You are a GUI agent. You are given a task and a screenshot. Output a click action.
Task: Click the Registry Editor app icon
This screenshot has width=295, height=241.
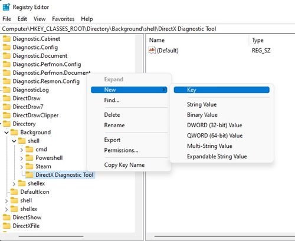[6, 7]
